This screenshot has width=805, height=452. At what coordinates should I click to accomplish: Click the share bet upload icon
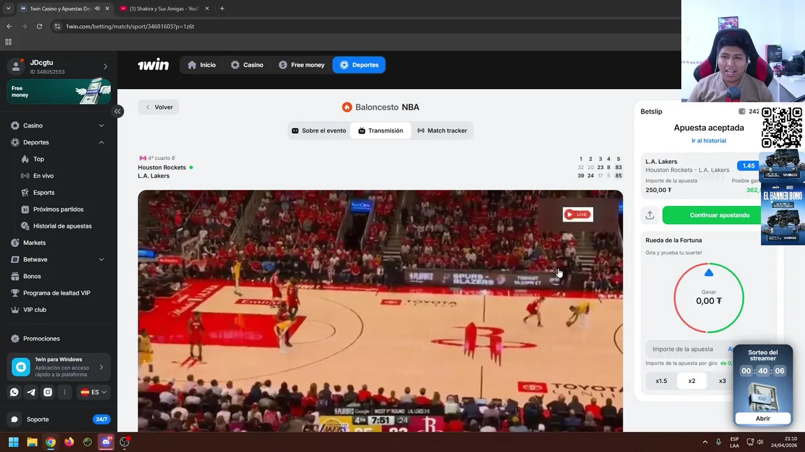pos(650,215)
